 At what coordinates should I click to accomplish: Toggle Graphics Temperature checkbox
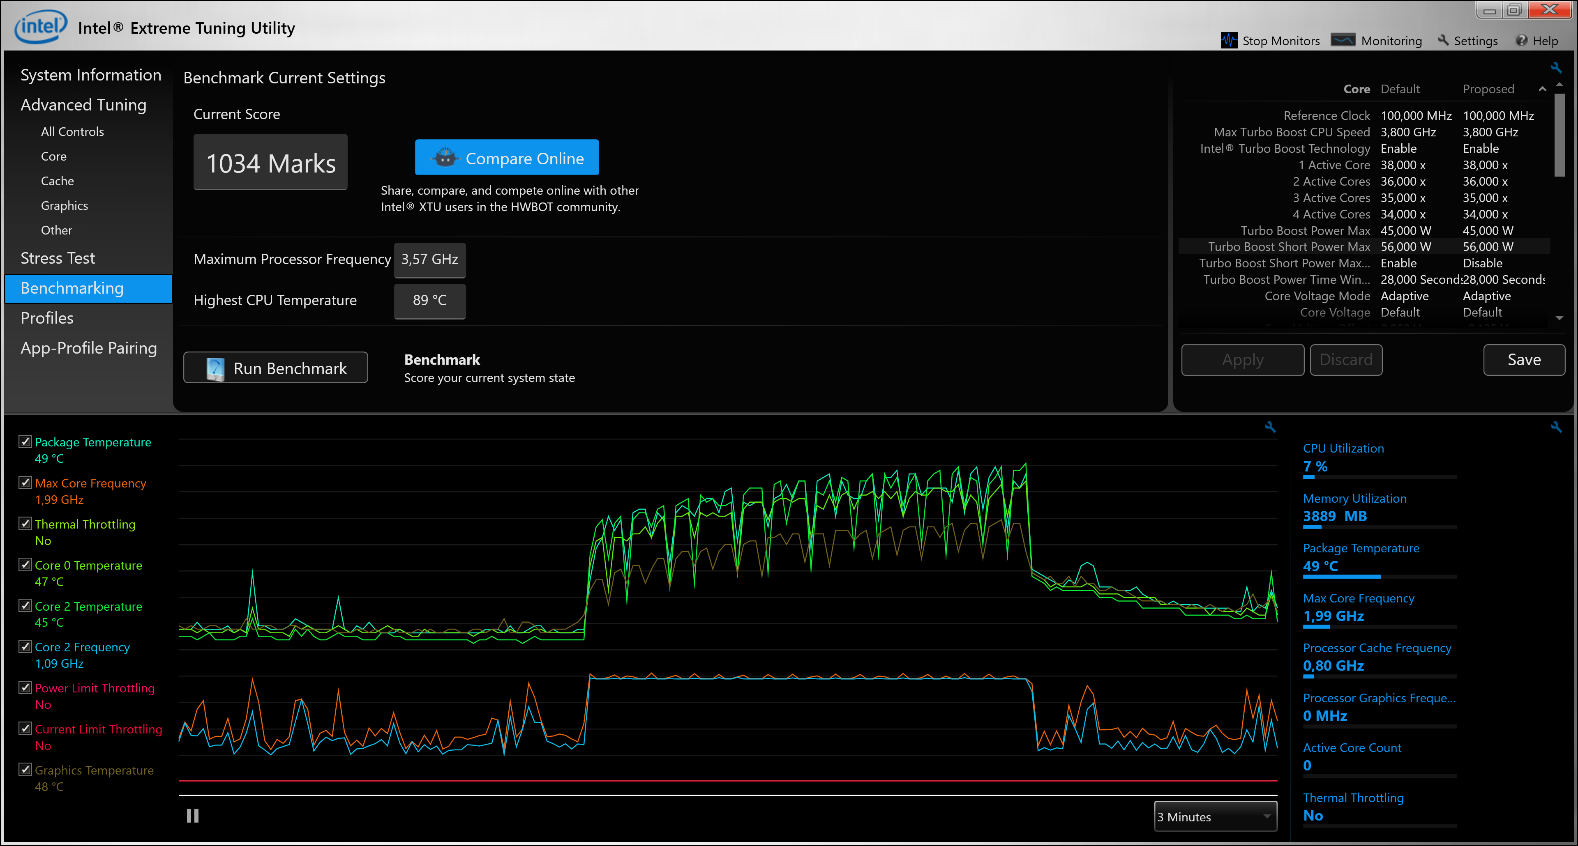point(25,770)
